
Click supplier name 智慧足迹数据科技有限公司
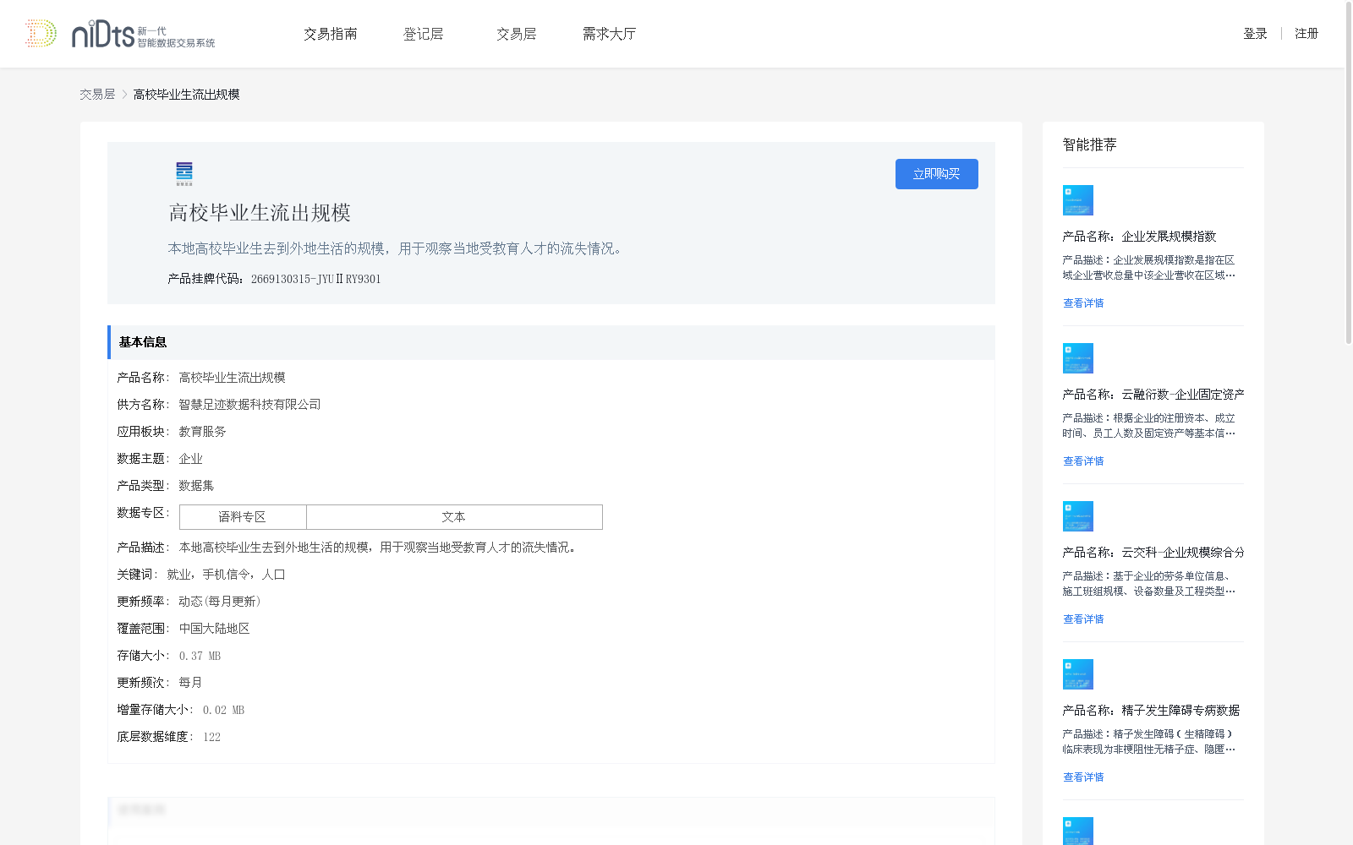coord(249,405)
